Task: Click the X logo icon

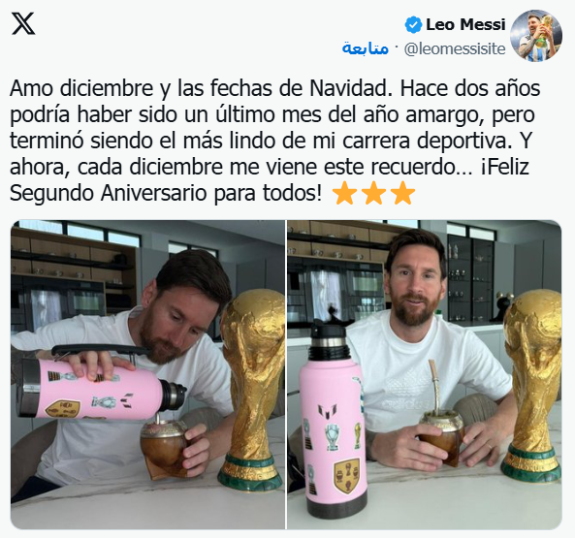Action: point(23,24)
